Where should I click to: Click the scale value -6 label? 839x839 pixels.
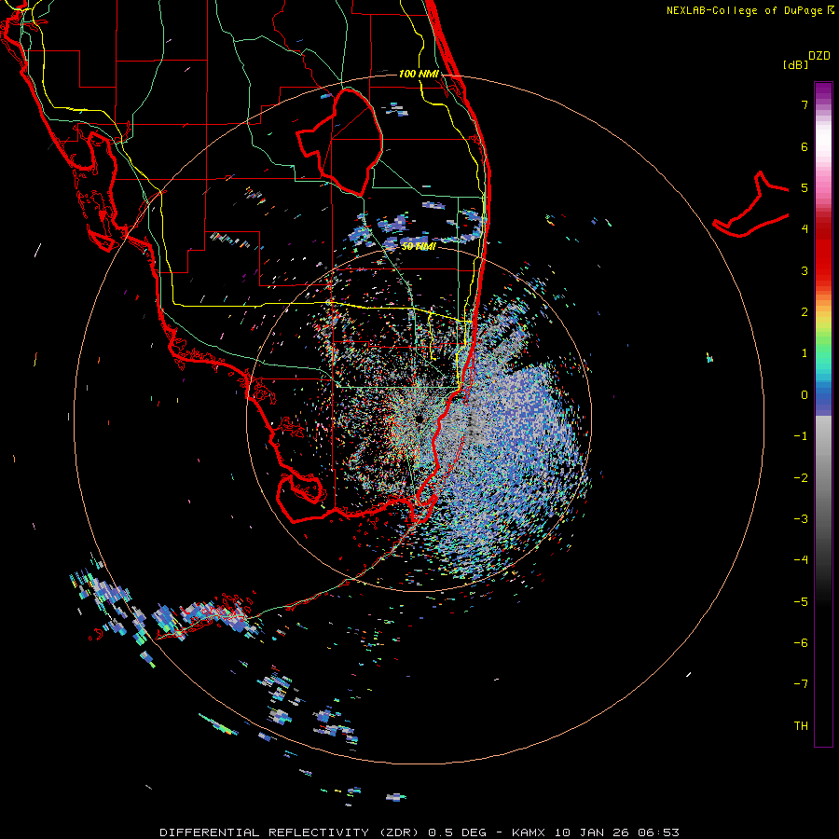[x=801, y=643]
